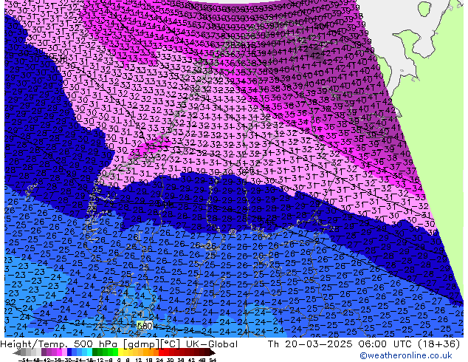Select the forecast run label (18+36)
This screenshot has width=468, height=362.
(438, 344)
